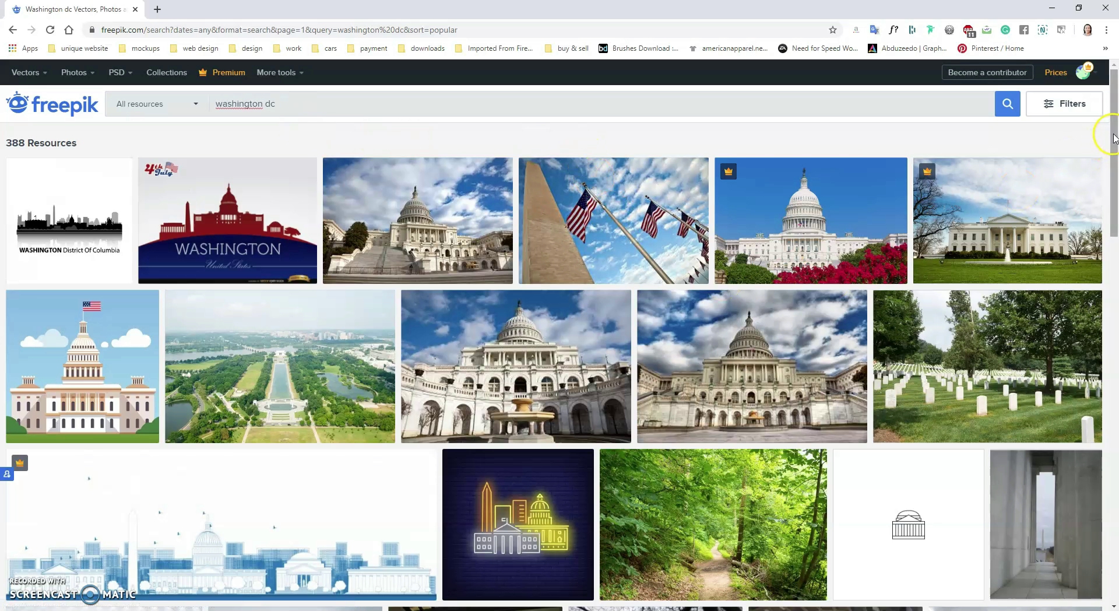Click the Google Translate extension icon

click(875, 29)
